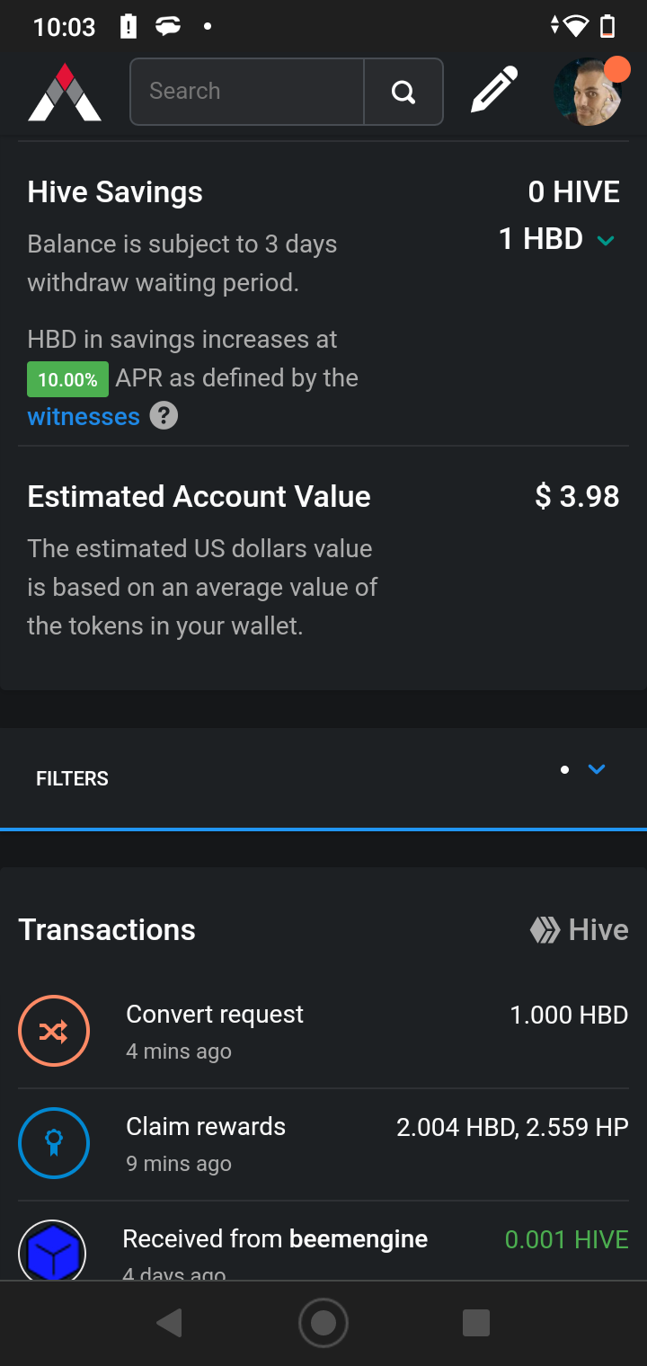Open the Convert request transaction entry

[215, 1015]
